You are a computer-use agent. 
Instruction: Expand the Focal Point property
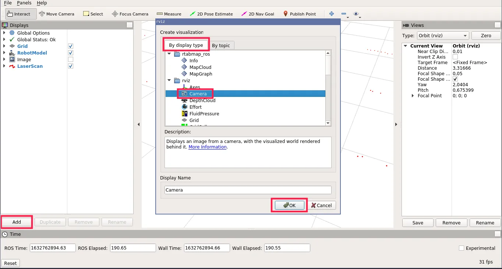(413, 96)
